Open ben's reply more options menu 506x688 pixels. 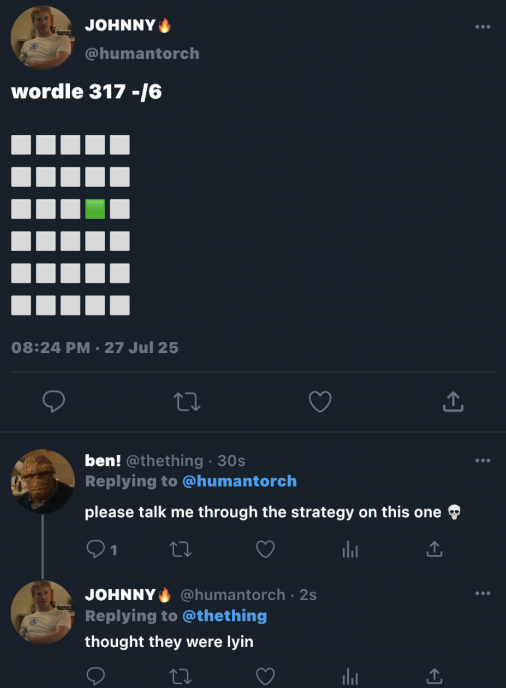[x=483, y=460]
